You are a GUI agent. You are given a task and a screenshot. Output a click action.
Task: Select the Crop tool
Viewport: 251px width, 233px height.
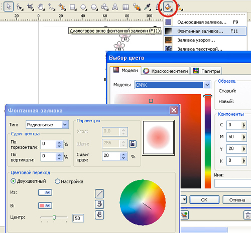30,7
